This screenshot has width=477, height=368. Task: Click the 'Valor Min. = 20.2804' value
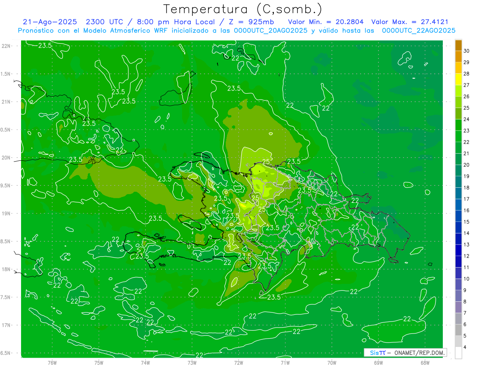pos(326,22)
